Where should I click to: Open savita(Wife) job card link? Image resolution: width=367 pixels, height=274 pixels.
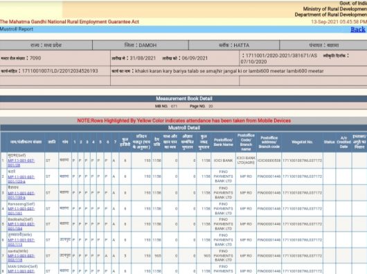click(21, 258)
